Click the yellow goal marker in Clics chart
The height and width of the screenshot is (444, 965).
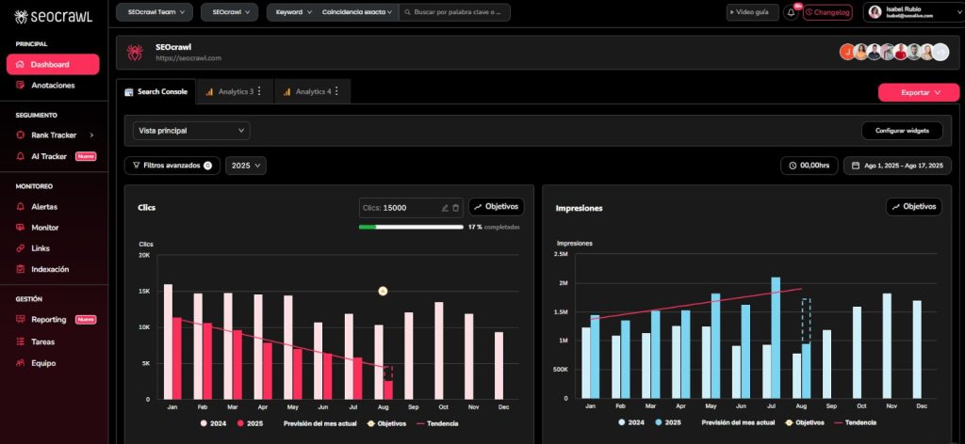pos(383,291)
